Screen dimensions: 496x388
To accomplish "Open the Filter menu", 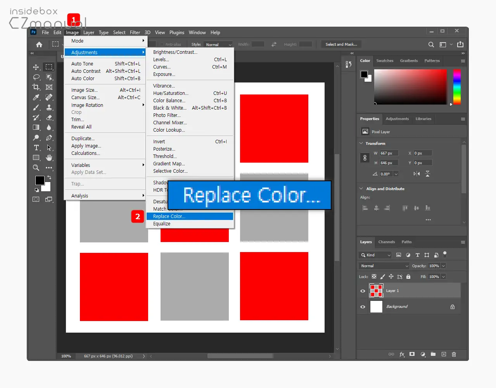I will click(x=135, y=33).
